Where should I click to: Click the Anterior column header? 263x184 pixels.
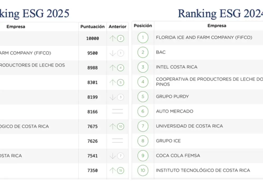click(x=118, y=27)
